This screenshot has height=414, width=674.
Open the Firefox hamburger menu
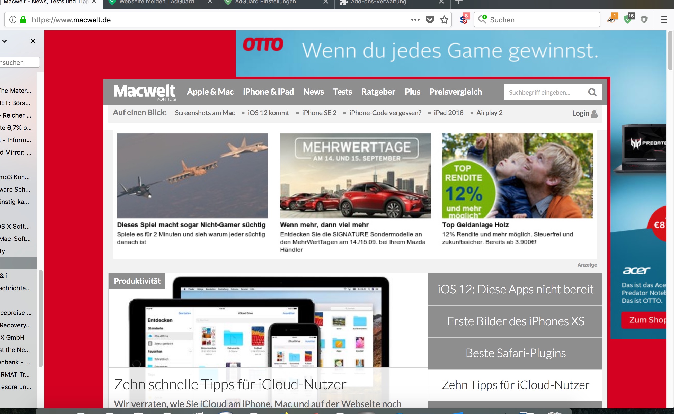[665, 20]
